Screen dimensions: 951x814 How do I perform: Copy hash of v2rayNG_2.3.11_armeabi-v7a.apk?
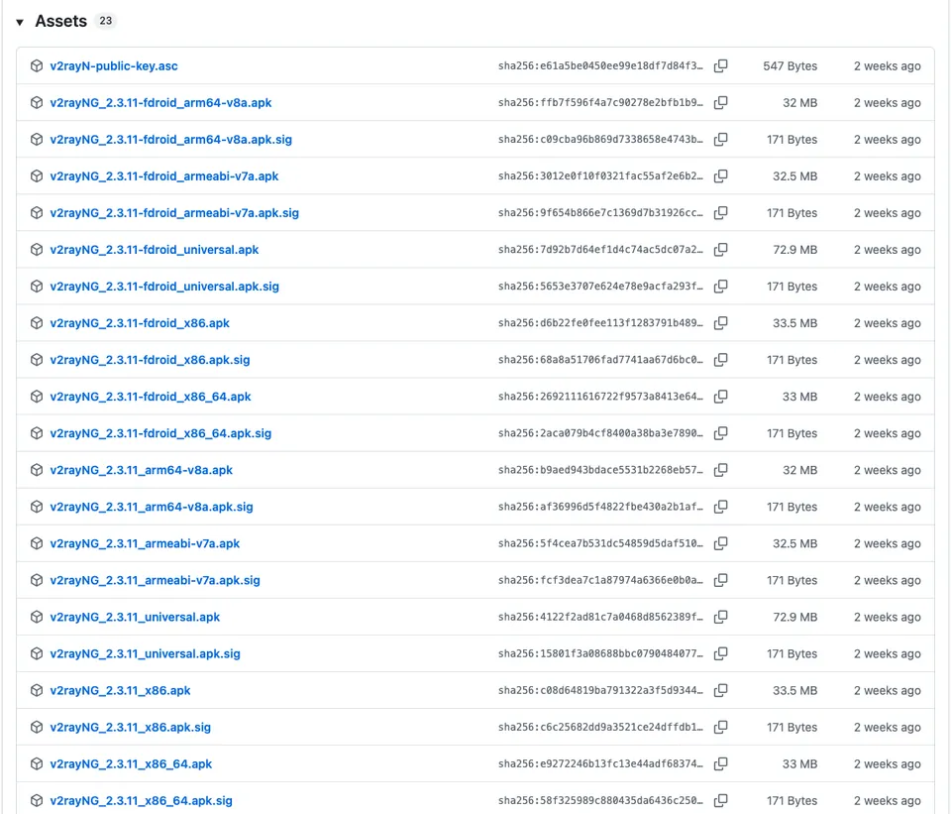coord(720,543)
